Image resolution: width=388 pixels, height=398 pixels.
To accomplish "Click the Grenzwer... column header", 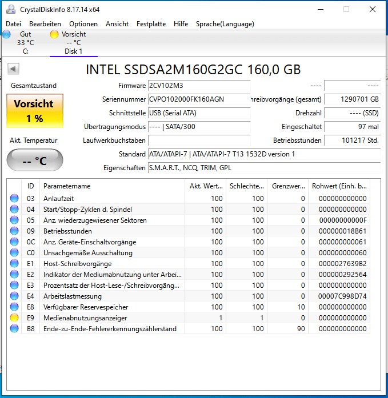I will coord(287,186).
